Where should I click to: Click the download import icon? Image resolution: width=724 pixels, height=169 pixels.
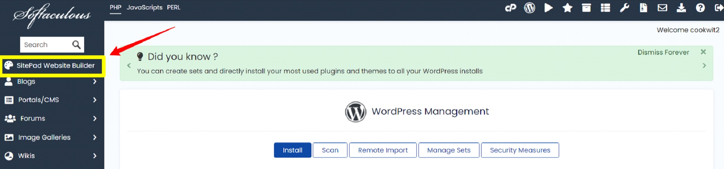[681, 8]
